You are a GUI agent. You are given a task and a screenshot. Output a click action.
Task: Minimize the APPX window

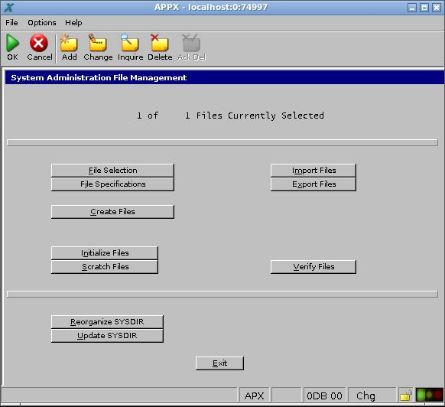point(412,8)
